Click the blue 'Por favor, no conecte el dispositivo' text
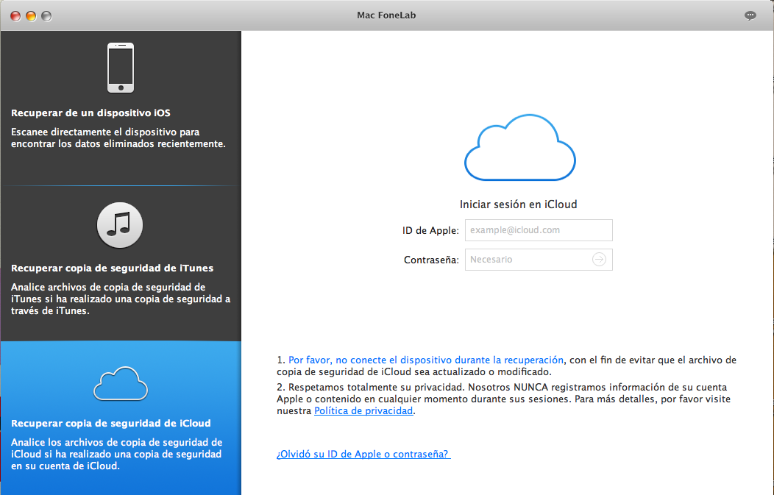 [426, 360]
